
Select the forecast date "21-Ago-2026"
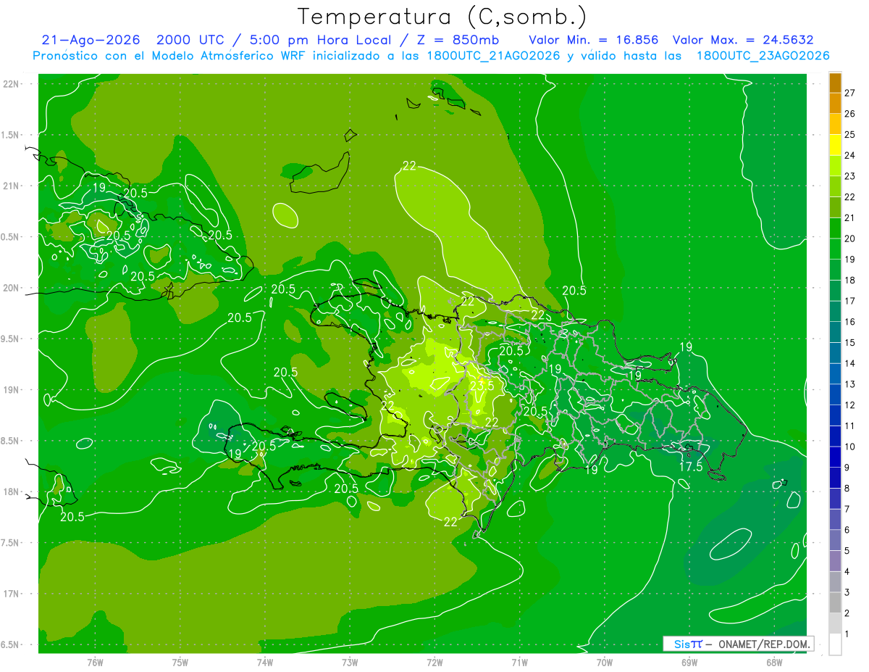click(x=91, y=40)
